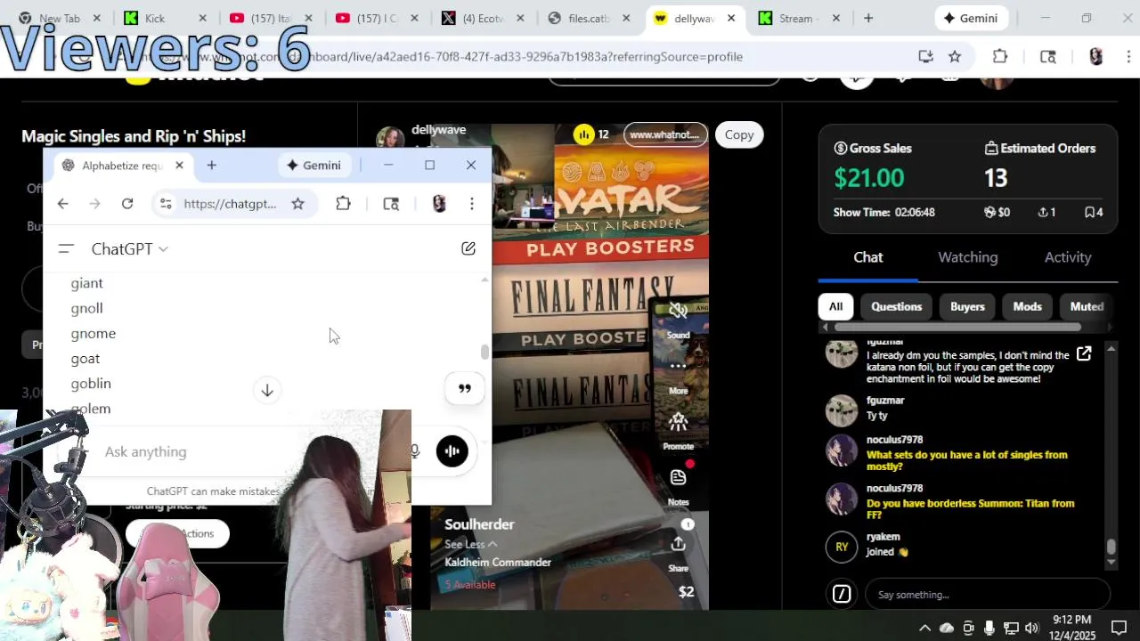Click the ChatGPT conversation scrollbar thumb
Screen dimensions: 1140x641
(x=484, y=353)
